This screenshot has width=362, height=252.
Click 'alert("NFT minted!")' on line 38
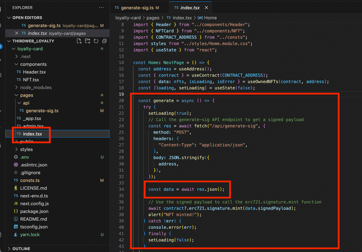174,214
